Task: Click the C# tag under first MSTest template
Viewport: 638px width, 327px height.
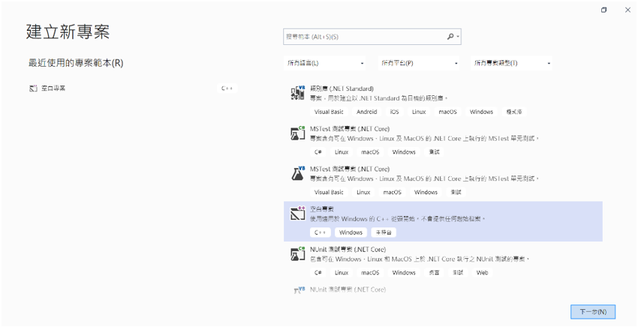Action: point(318,152)
